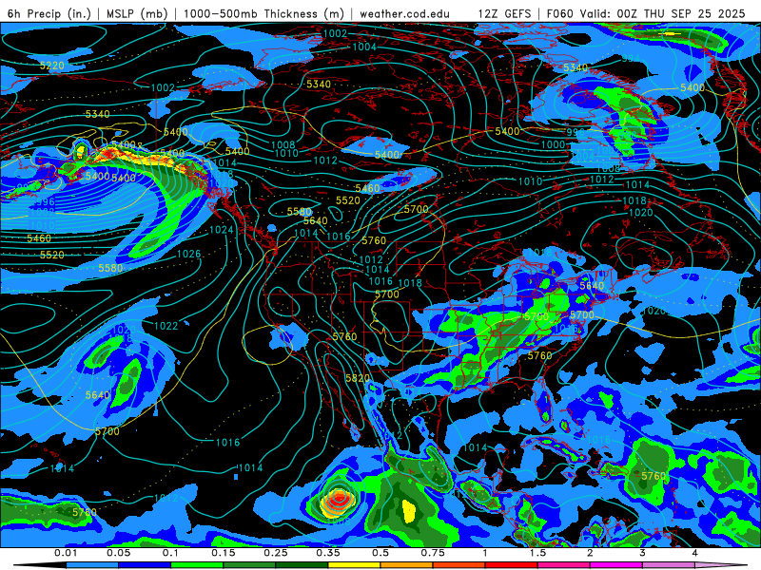Click the "6h Precip (in.)" header text
This screenshot has width=761, height=570.
pyautogui.click(x=49, y=13)
